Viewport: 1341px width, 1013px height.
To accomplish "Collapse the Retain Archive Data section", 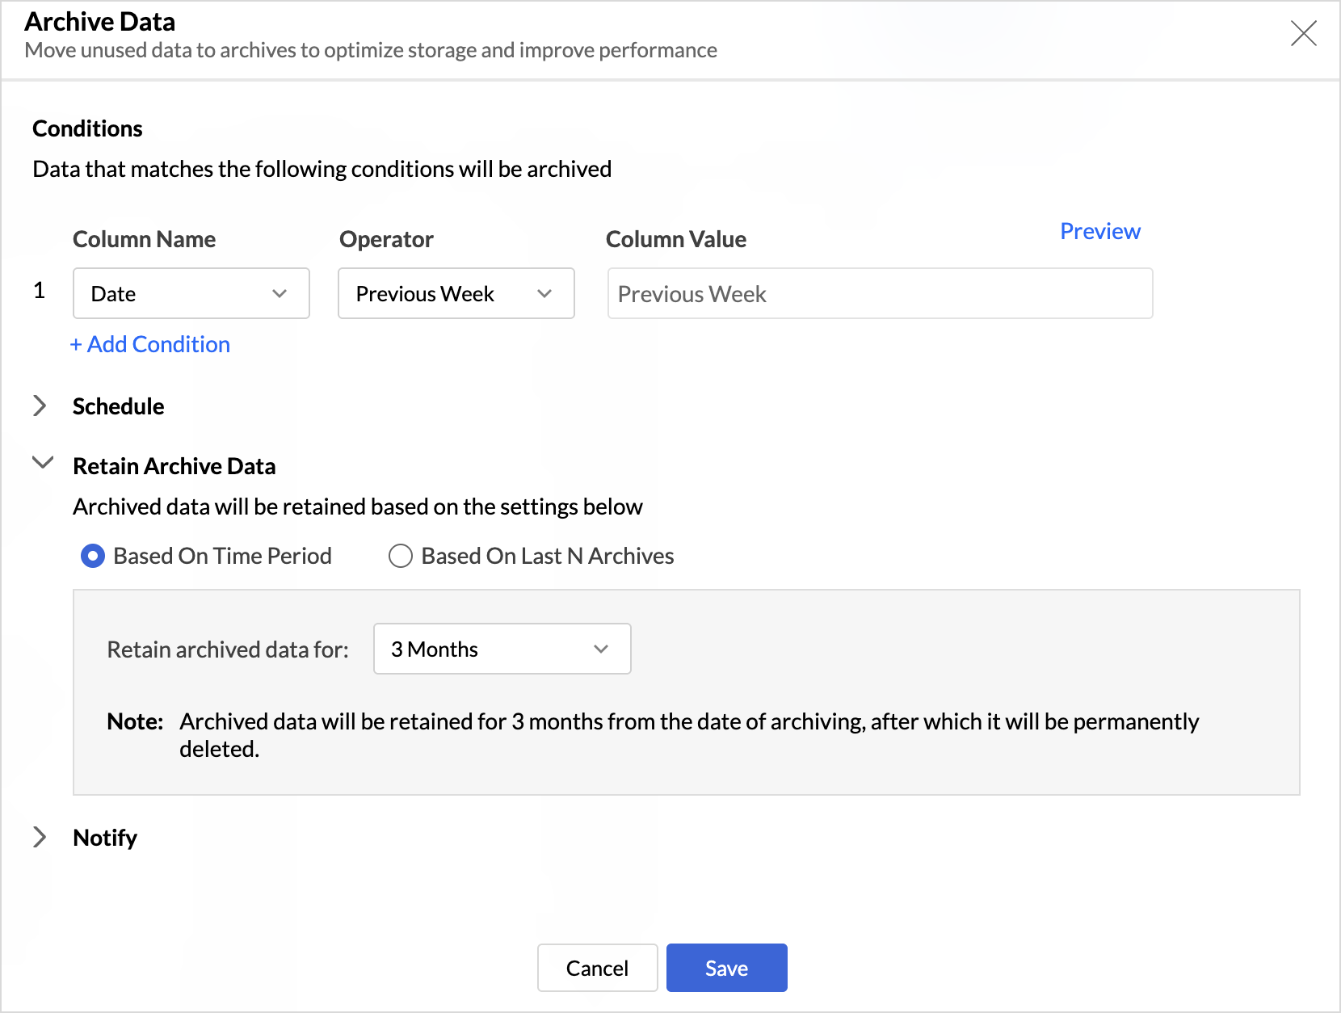I will click(x=42, y=464).
